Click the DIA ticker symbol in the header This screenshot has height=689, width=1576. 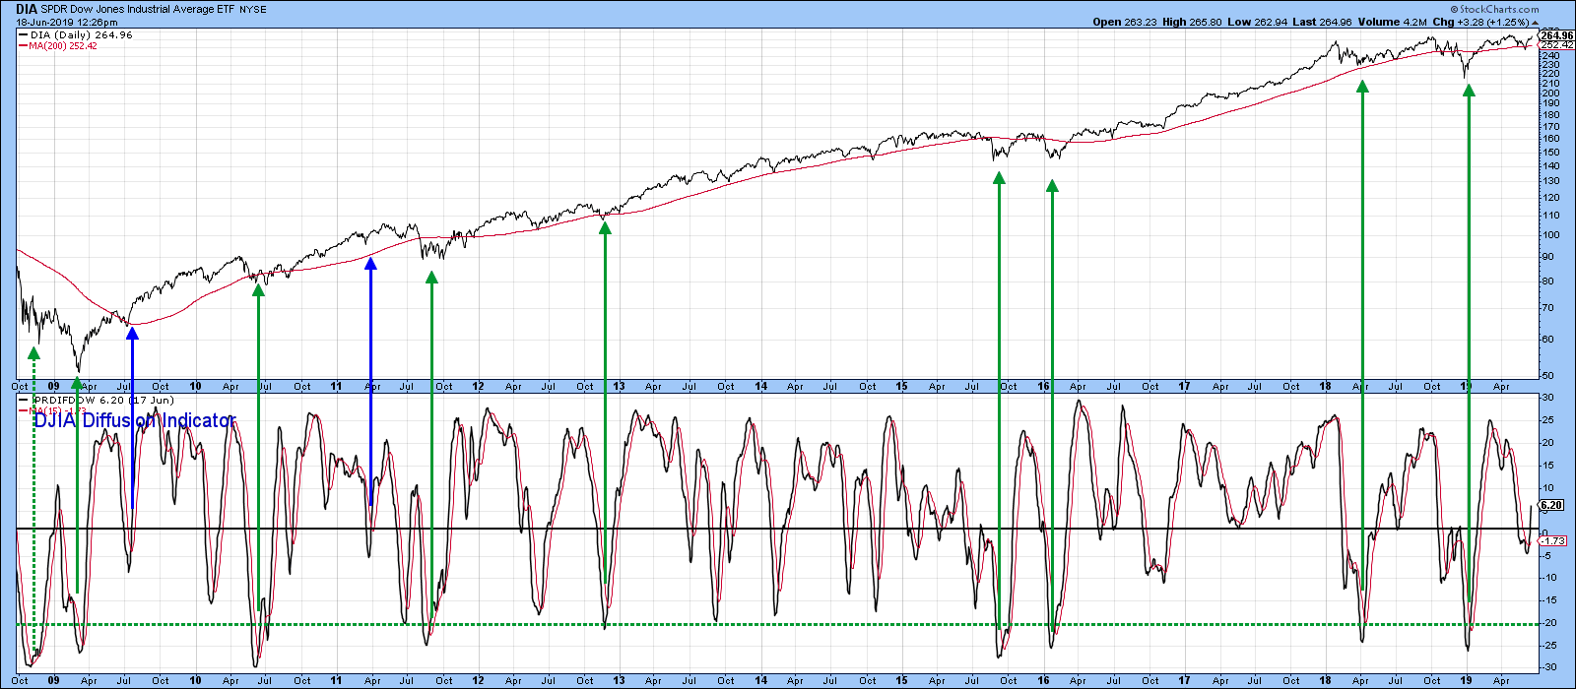27,9
